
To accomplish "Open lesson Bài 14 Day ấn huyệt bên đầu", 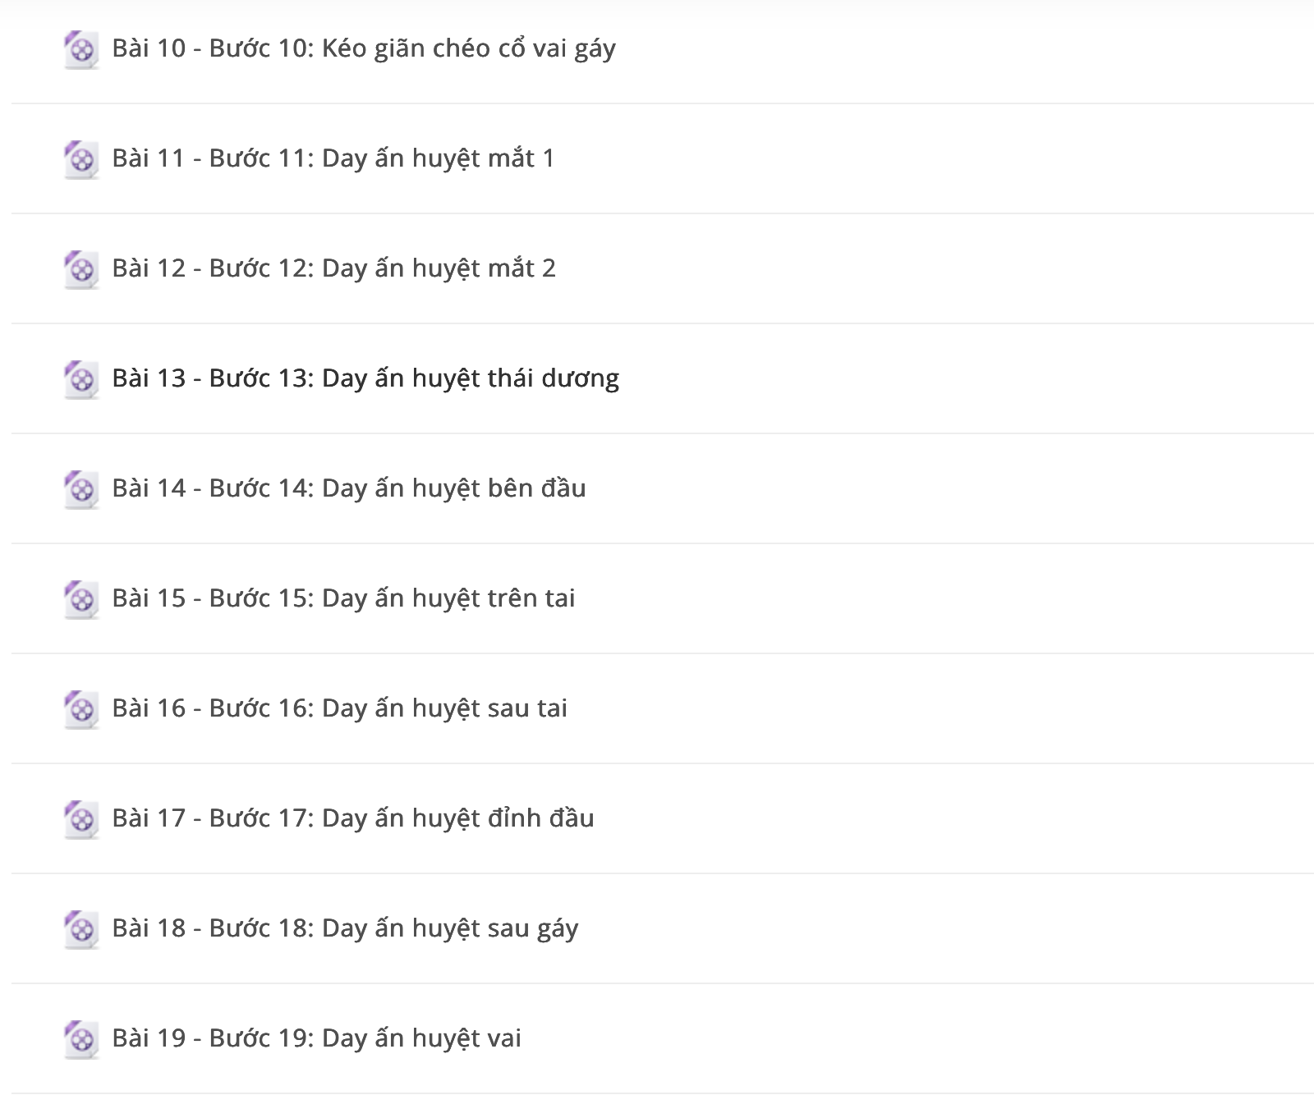I will (349, 488).
